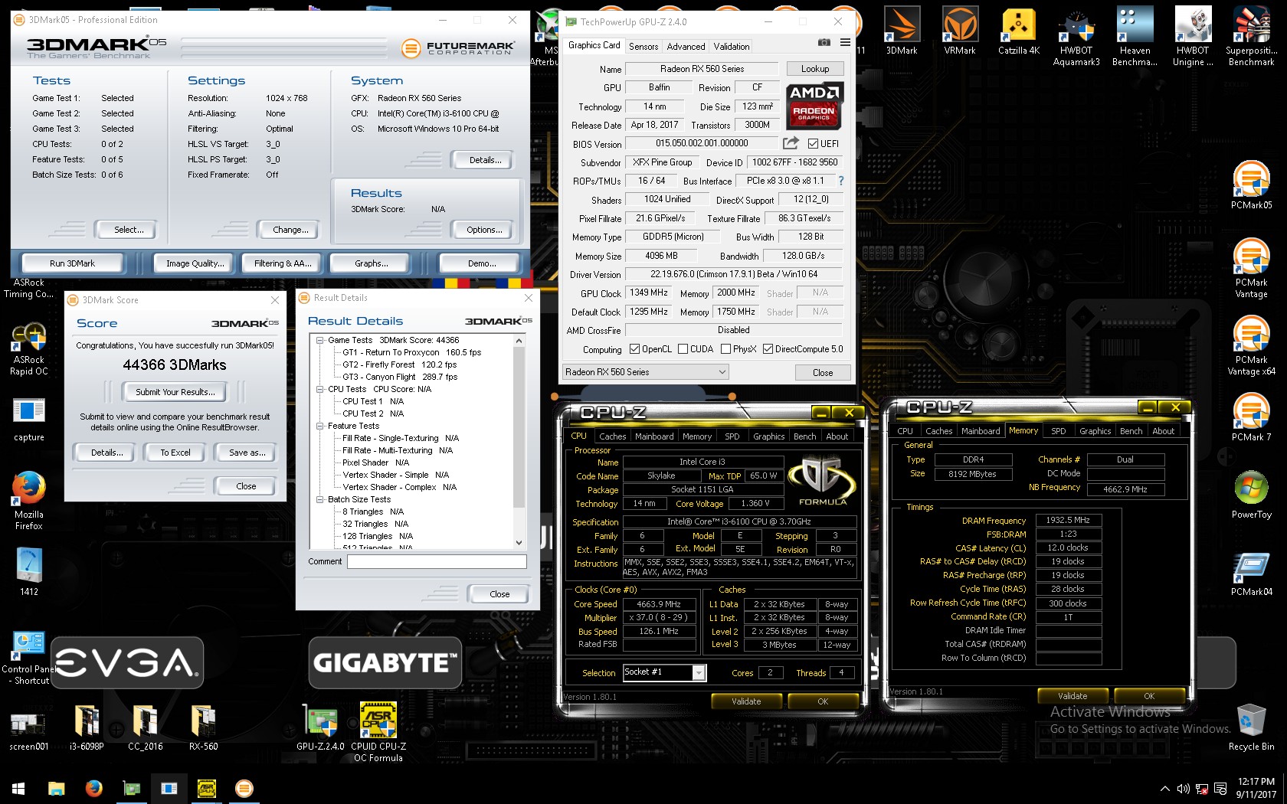Launch Superposition Benchmark icon
This screenshot has width=1287, height=804.
pyautogui.click(x=1251, y=36)
